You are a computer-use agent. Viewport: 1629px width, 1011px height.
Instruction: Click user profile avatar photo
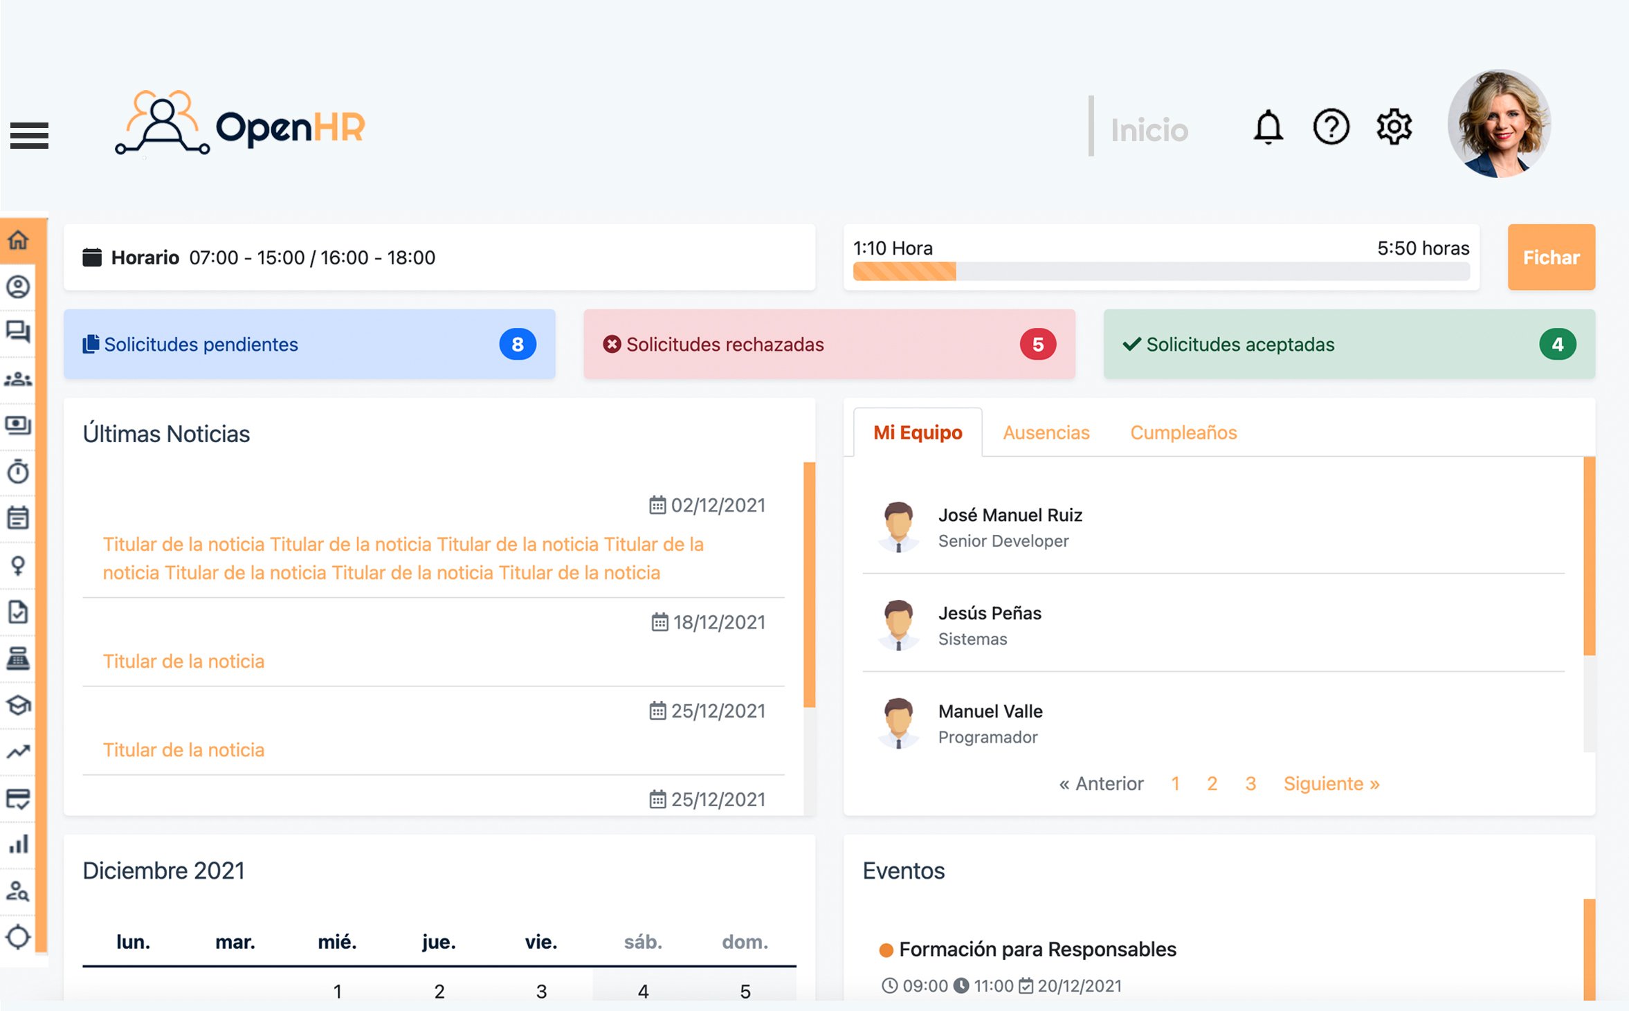click(1500, 128)
